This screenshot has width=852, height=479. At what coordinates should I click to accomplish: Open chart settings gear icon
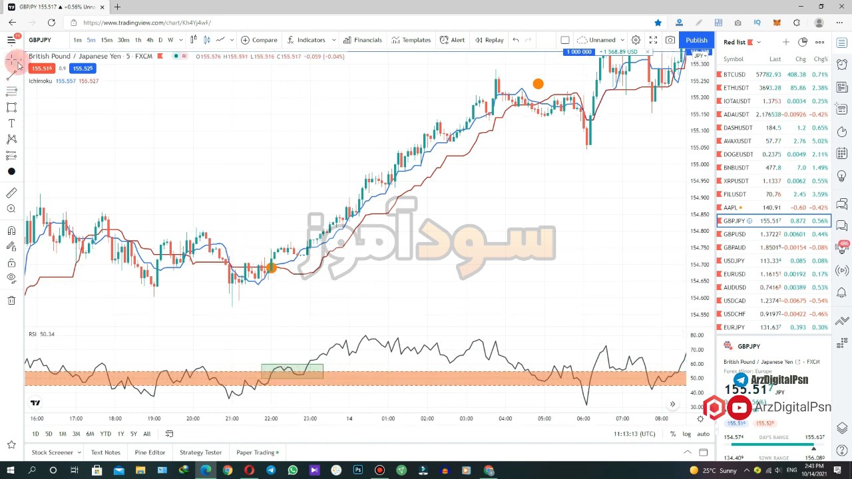pos(636,40)
